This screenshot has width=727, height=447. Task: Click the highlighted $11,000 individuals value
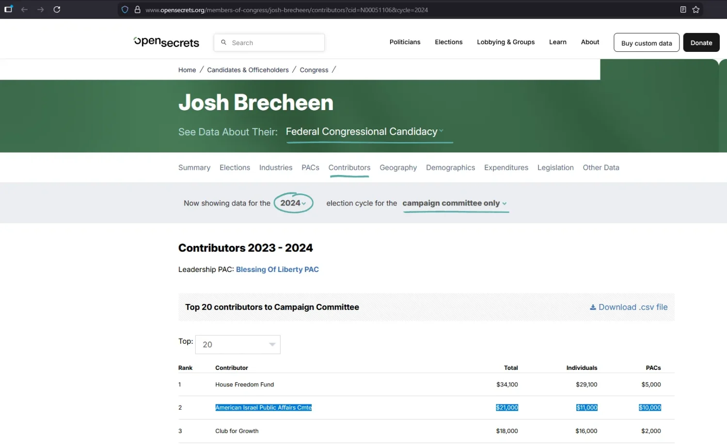tap(586, 408)
